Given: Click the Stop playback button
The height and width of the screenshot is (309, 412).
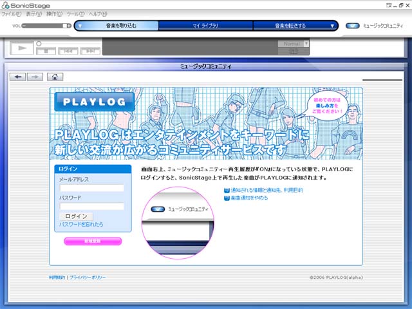Looking at the screenshot, I should [x=46, y=51].
